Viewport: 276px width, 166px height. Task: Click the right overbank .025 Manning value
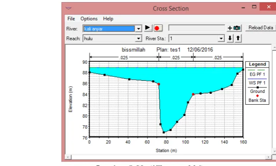pyautogui.click(x=217, y=58)
